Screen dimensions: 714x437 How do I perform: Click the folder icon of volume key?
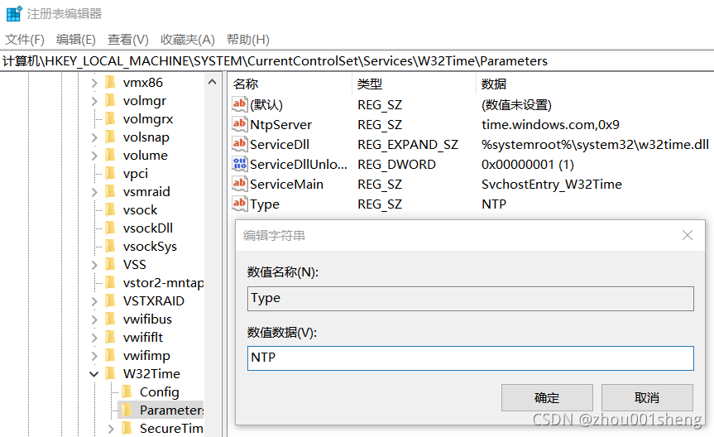(110, 156)
